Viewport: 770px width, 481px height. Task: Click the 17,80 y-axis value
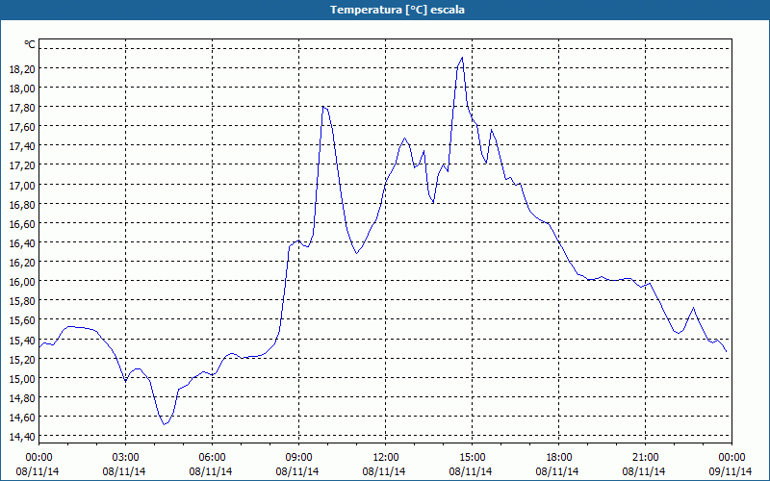[x=22, y=108]
